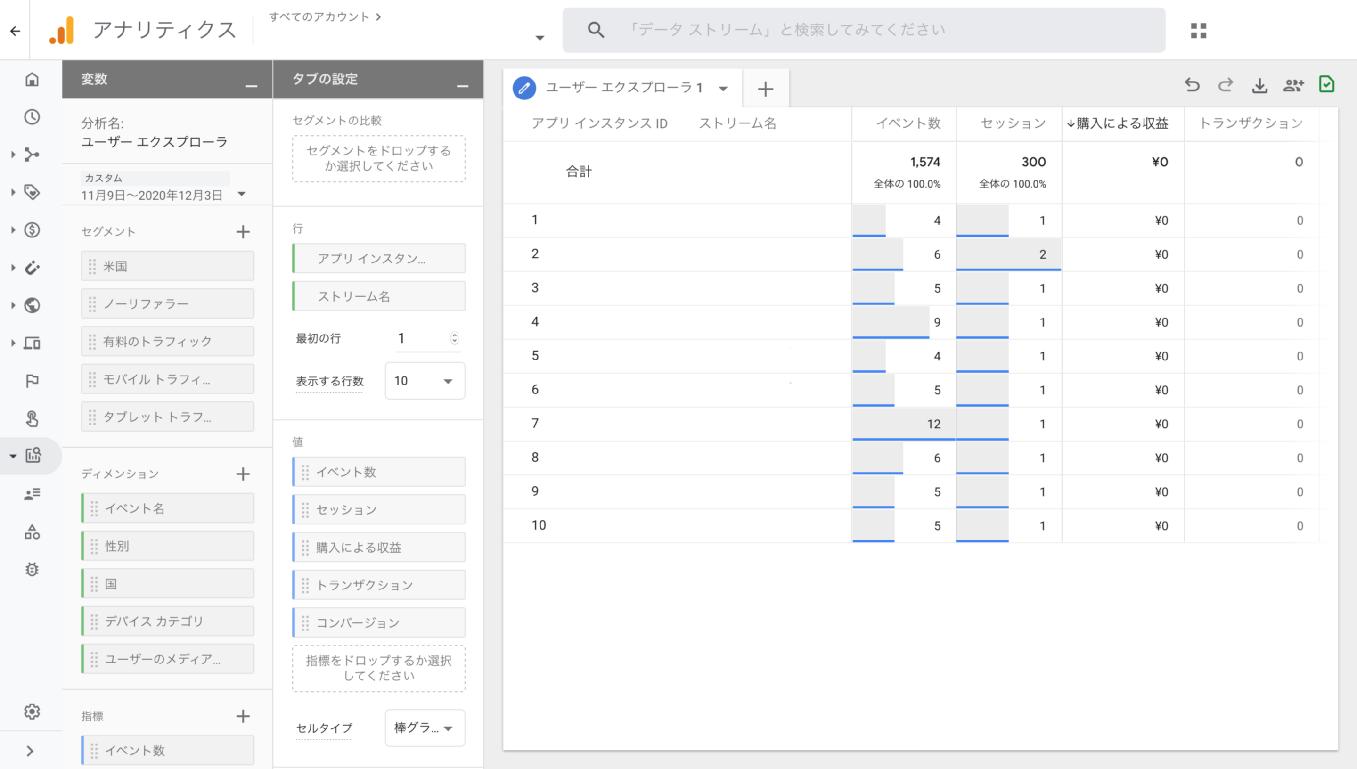Click the share analysis people icon
This screenshot has width=1357, height=769.
click(x=1293, y=85)
